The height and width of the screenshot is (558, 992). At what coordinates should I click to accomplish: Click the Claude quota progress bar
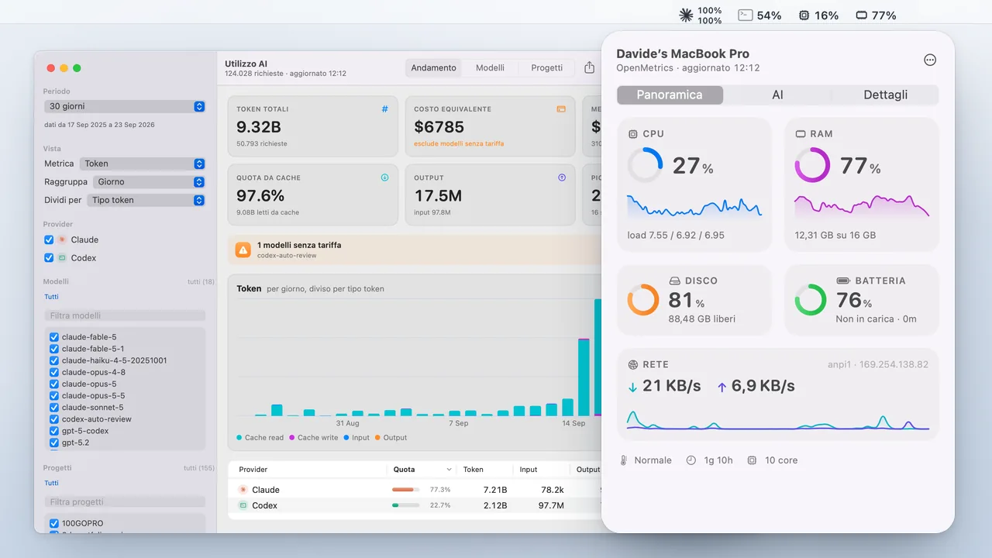406,490
